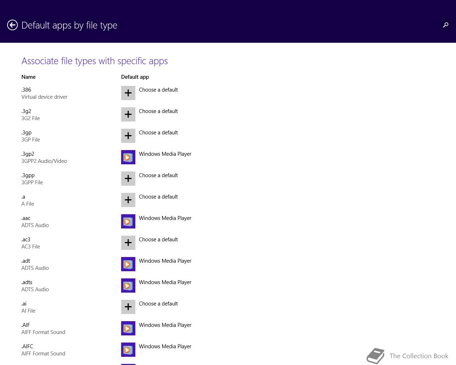Choose a default for .3gp label
Image resolution: width=456 pixels, height=365 pixels.
click(x=158, y=133)
